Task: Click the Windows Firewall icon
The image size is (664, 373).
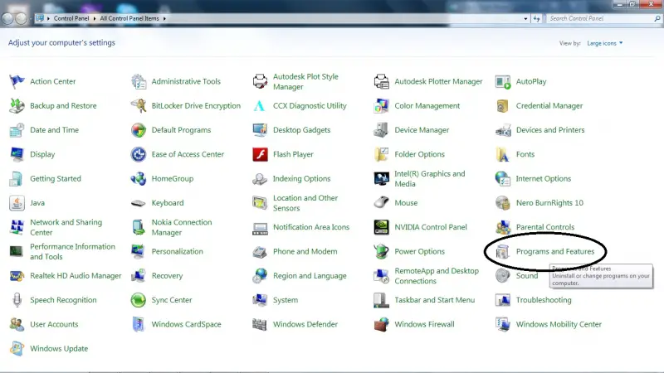Action: tap(381, 324)
